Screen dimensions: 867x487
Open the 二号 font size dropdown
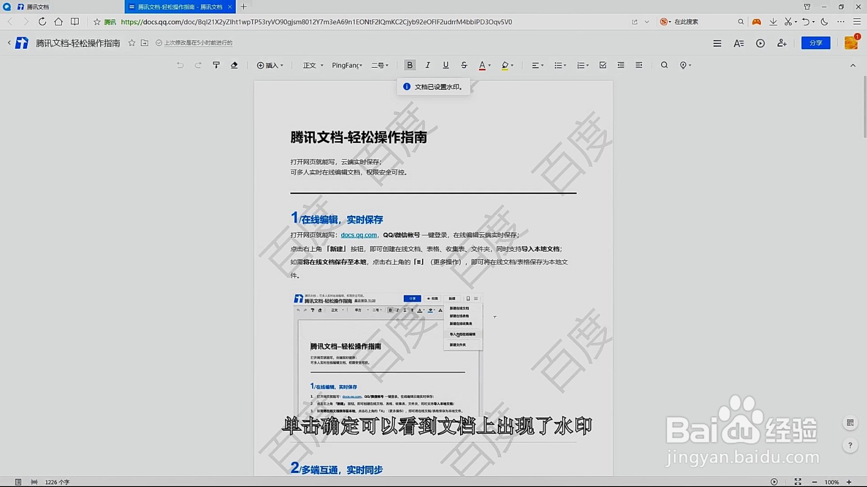click(380, 65)
